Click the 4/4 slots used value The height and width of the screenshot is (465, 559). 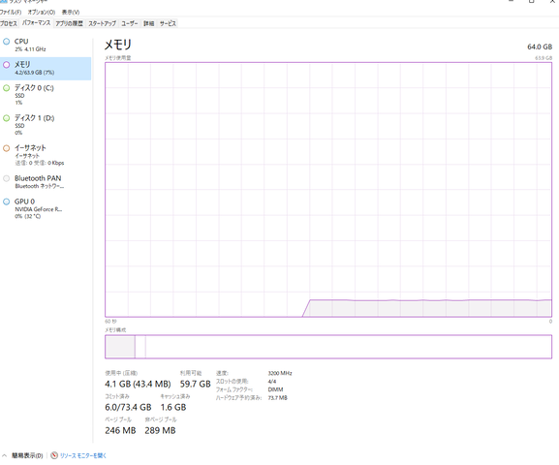(272, 381)
